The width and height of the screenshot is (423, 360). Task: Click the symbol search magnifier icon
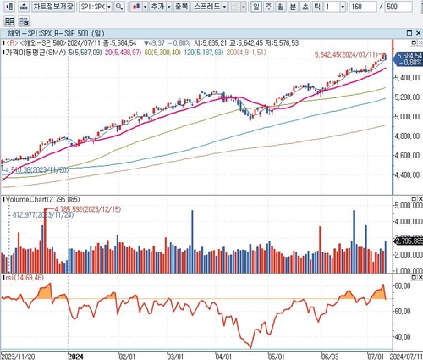(119, 7)
